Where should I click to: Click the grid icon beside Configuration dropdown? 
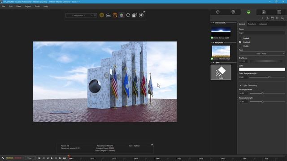95,16
